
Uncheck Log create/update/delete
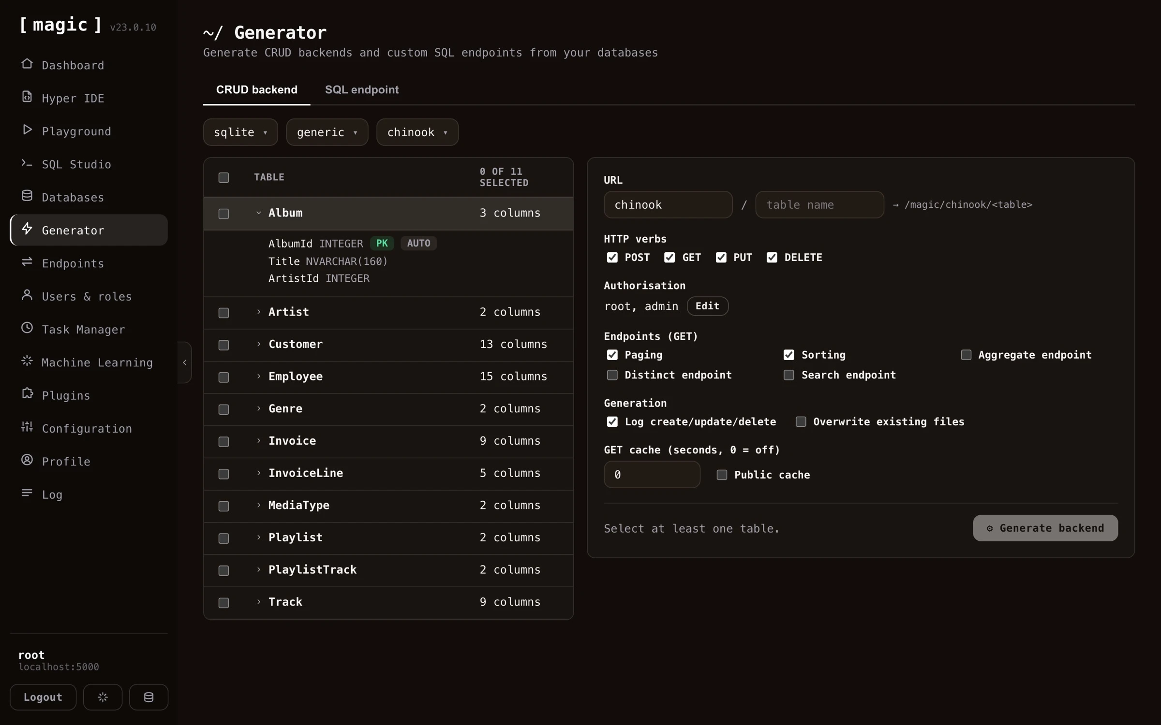(x=612, y=422)
